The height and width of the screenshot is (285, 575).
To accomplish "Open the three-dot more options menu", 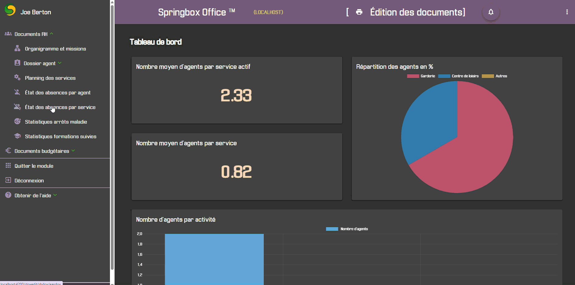I will pyautogui.click(x=567, y=12).
